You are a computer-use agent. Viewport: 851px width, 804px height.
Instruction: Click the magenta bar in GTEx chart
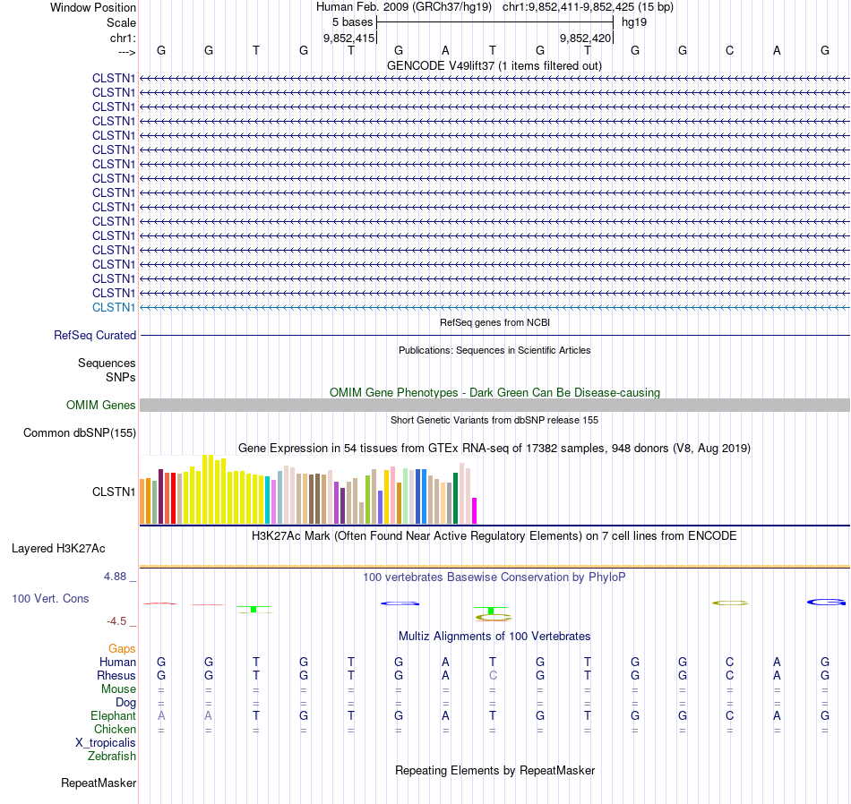click(475, 510)
